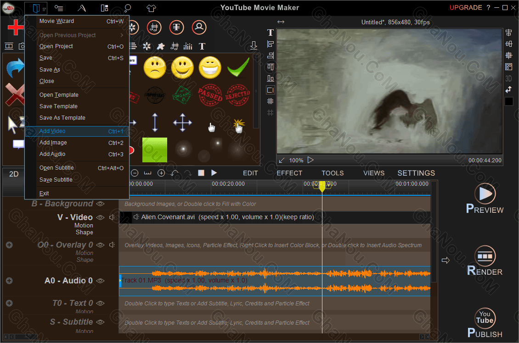519x343 pixels.
Task: Select the PASSED stamp sticker
Action: pos(210,95)
